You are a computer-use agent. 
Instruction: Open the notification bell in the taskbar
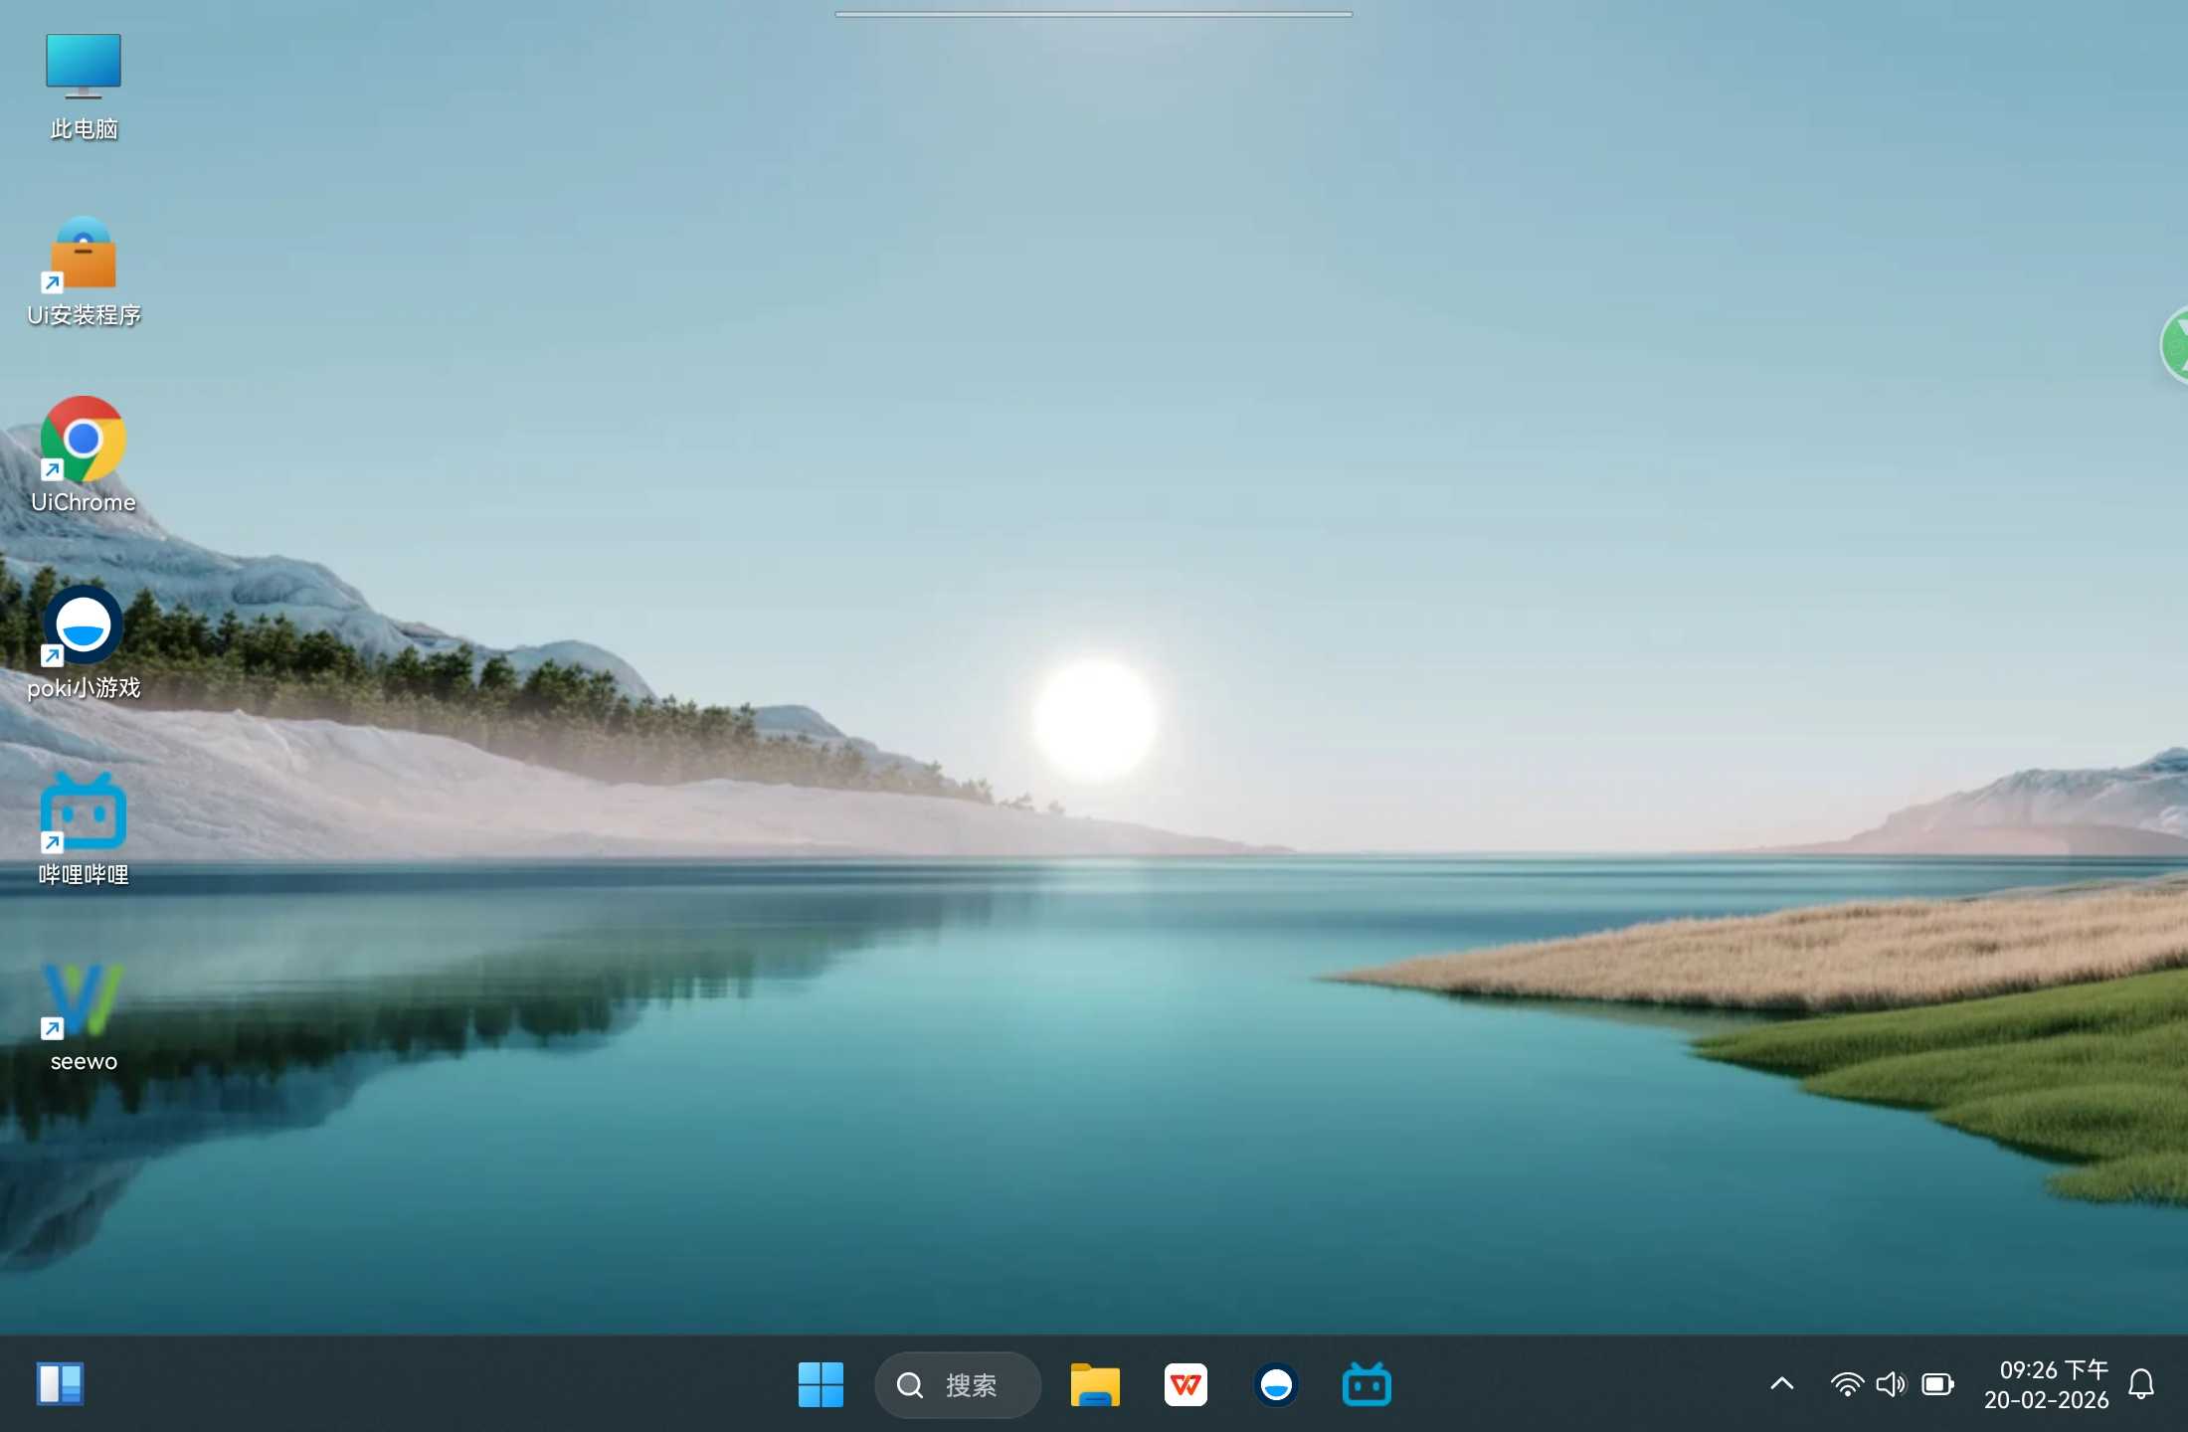point(2141,1384)
